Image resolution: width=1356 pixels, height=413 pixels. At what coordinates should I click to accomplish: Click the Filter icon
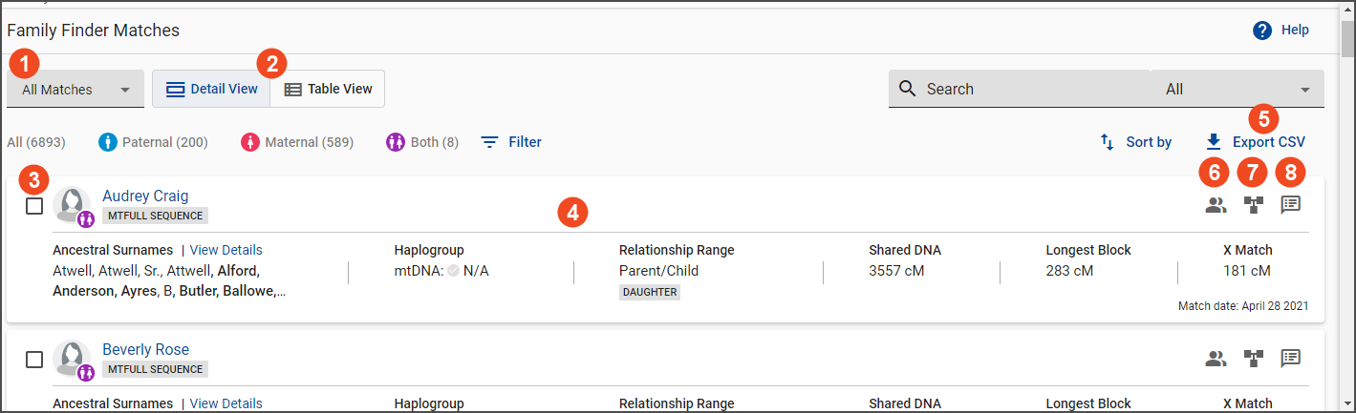click(x=490, y=142)
